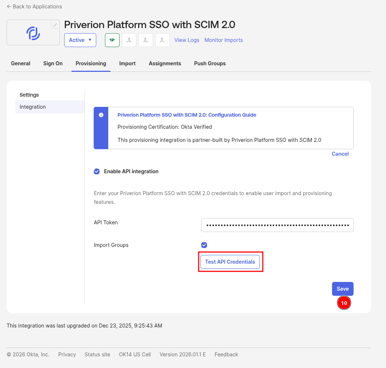The image size is (386, 368).
Task: Select Integration in the Settings sidebar
Action: coord(33,107)
